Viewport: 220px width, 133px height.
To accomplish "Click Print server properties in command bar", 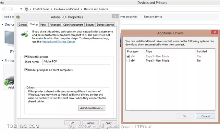I will [128, 17].
